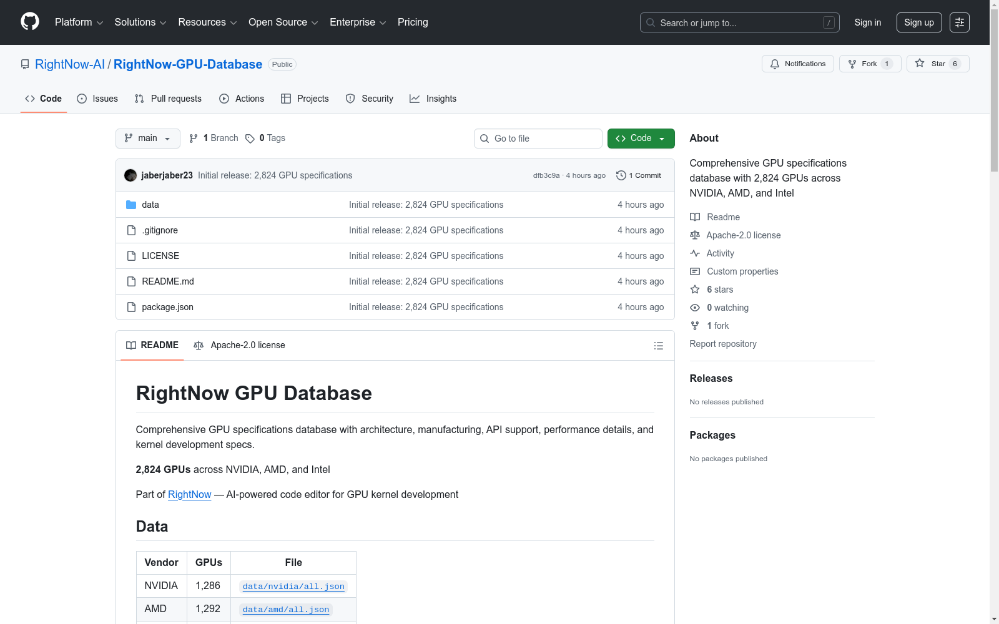Screen dimensions: 999x624
Task: Click the file icon next to package.json
Action: (x=131, y=307)
